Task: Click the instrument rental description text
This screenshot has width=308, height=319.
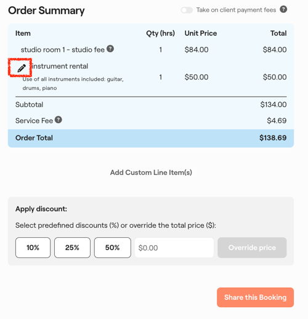Action: [73, 84]
